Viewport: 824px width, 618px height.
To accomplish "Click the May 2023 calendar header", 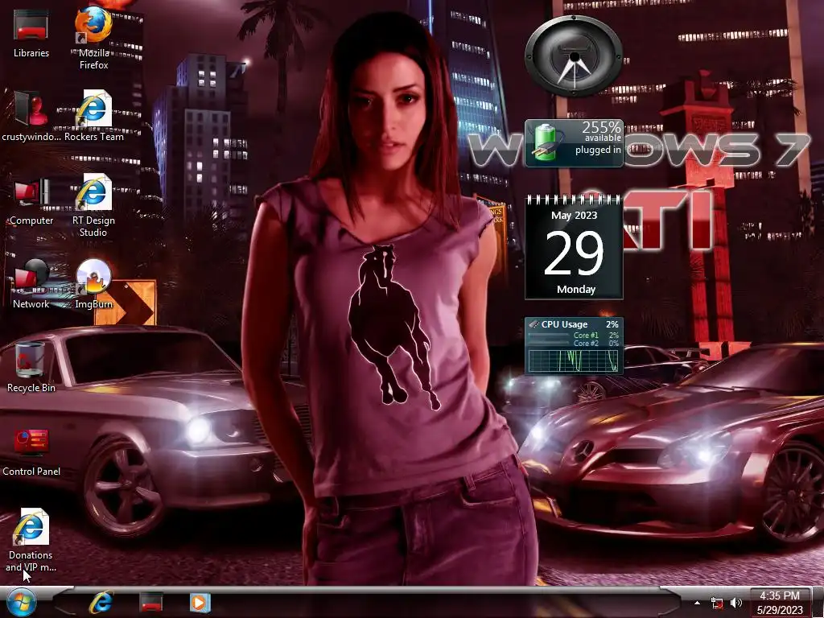I will [x=574, y=215].
